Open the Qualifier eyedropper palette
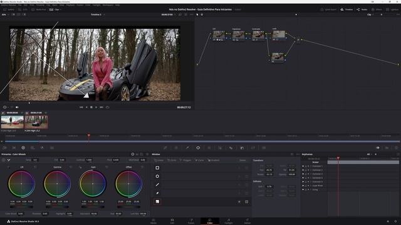 click(187, 147)
